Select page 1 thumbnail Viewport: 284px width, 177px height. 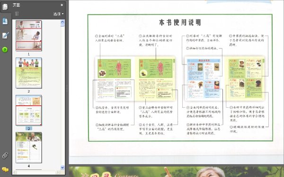[x=29, y=36]
